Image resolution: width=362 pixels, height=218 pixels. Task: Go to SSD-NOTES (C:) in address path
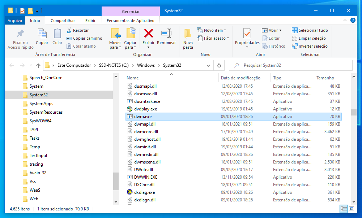coord(114,65)
